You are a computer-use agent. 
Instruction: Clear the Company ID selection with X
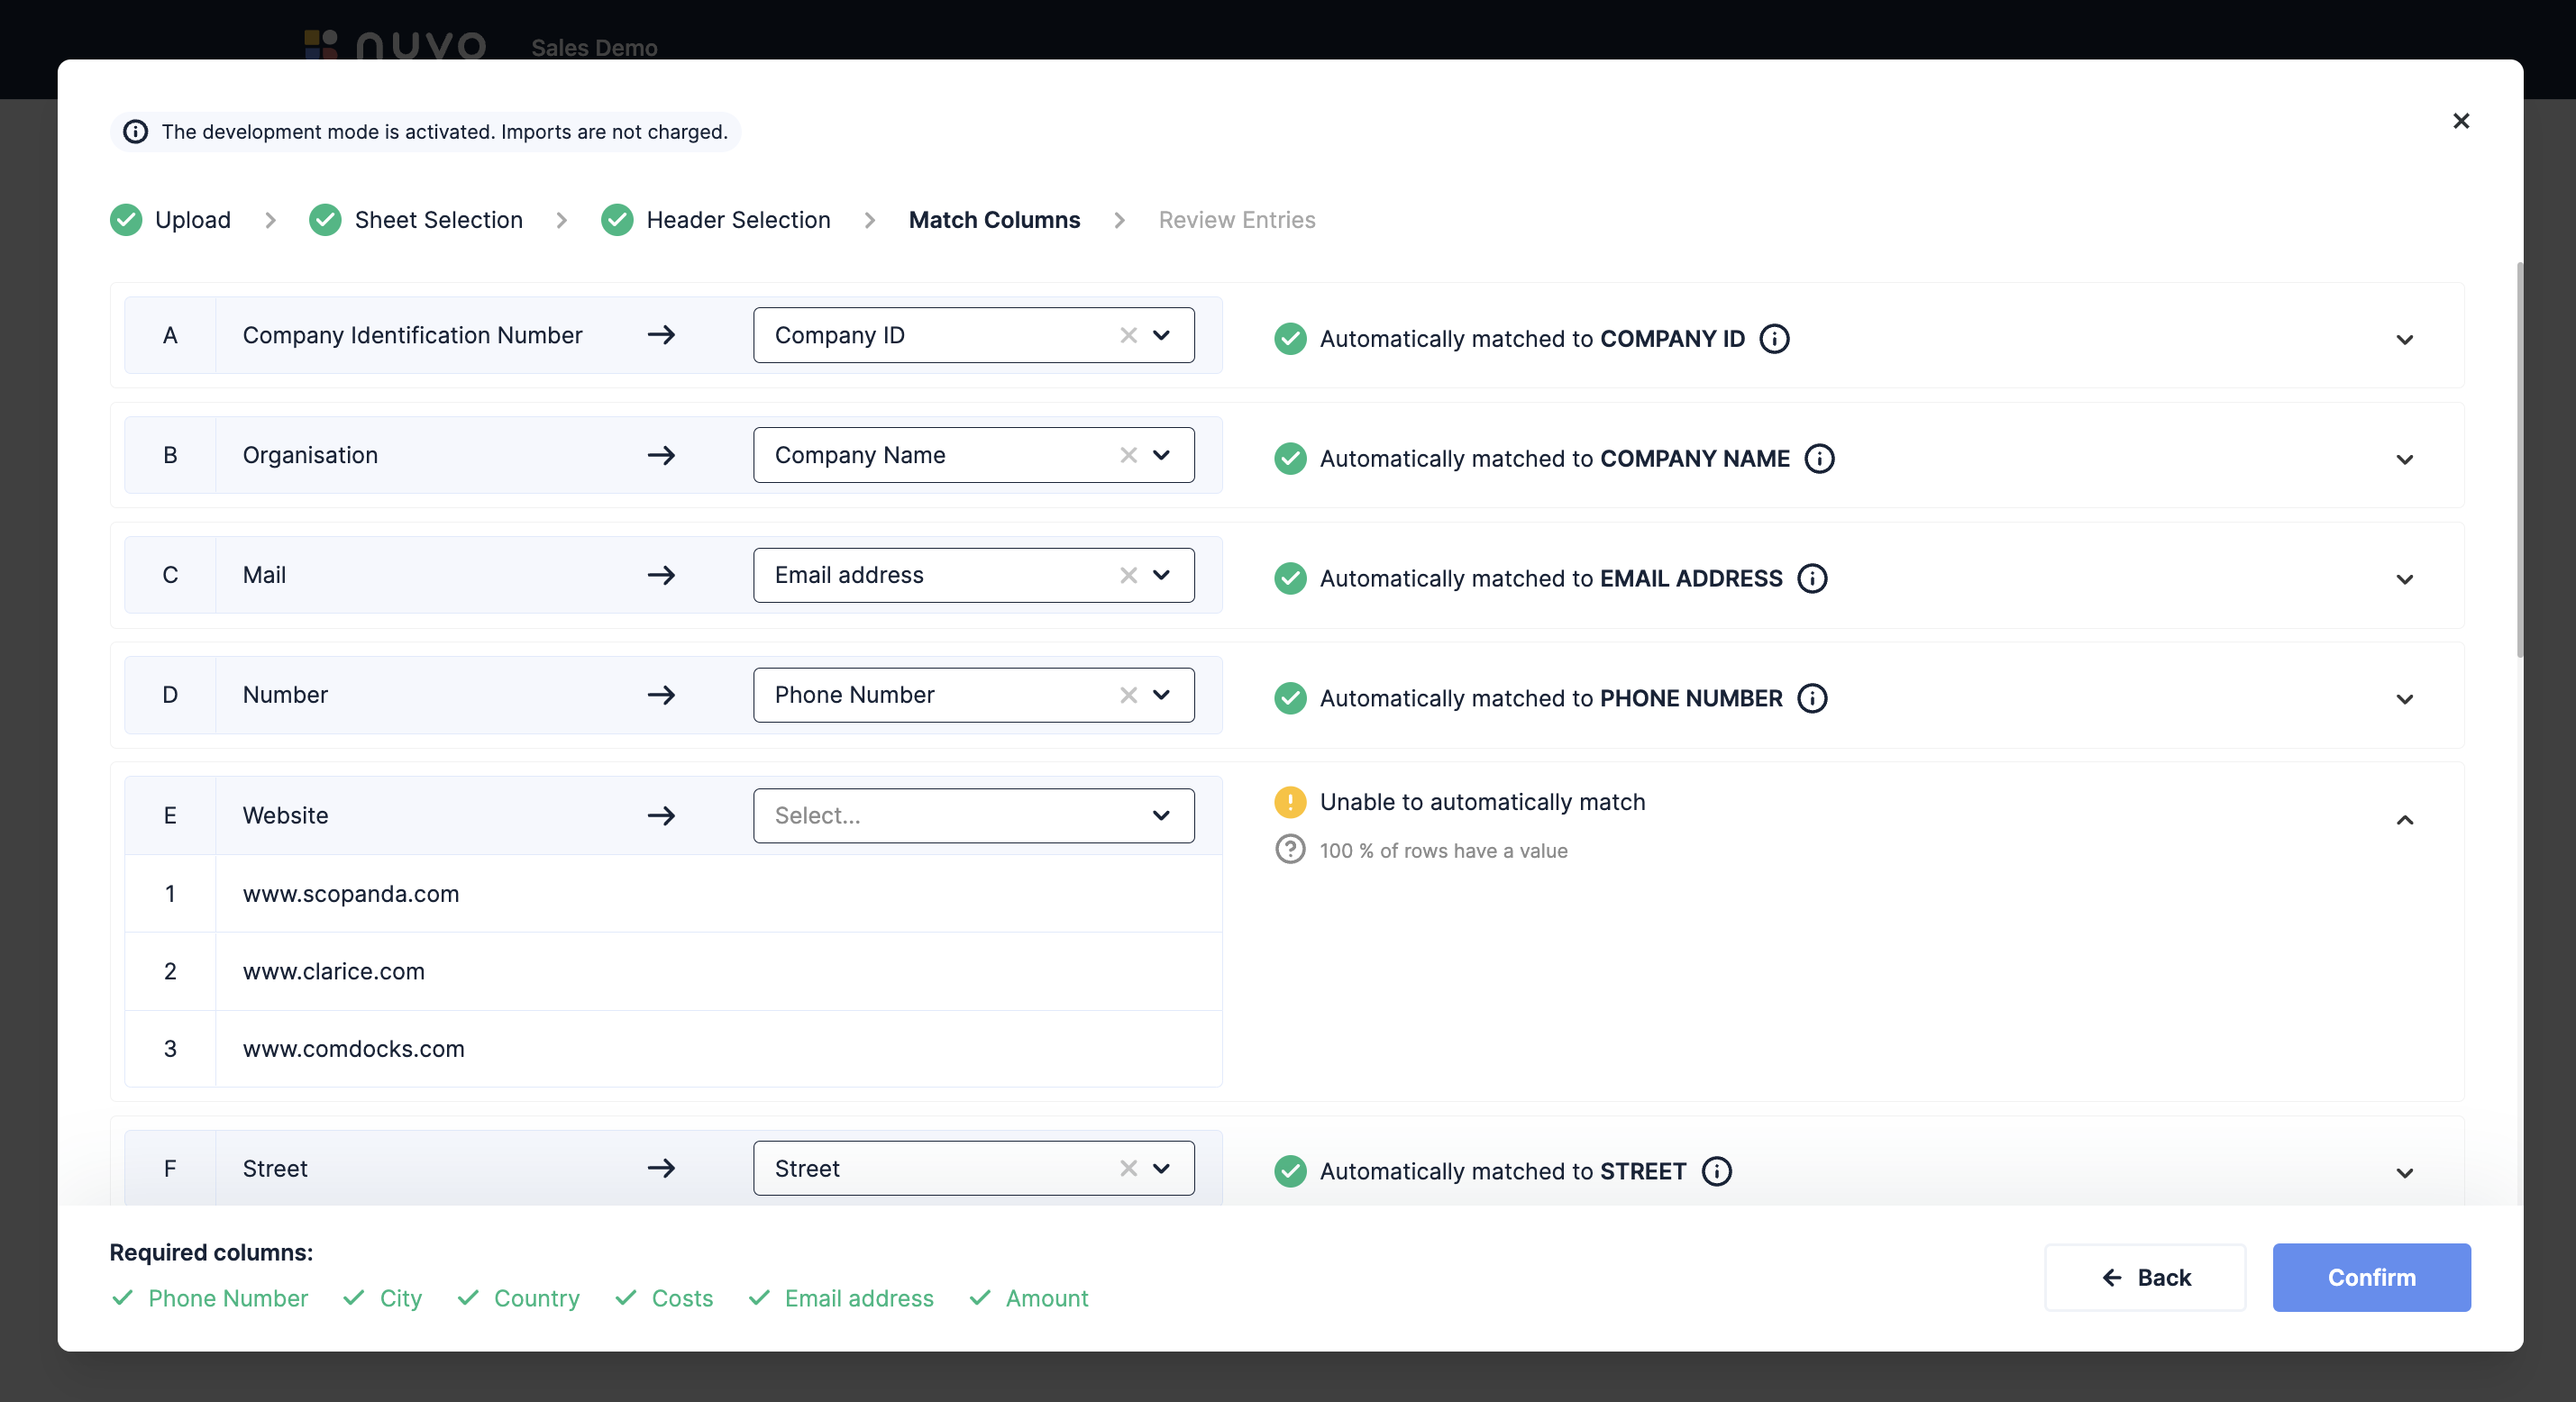[1128, 335]
